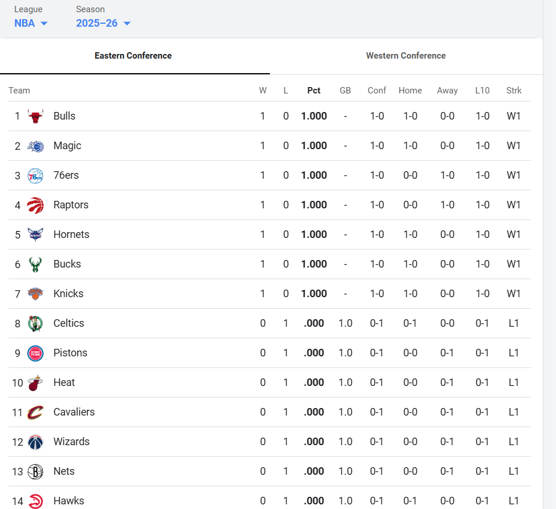Screen dimensions: 556x509
Task: Switch to Western Conference tab
Action: [406, 56]
